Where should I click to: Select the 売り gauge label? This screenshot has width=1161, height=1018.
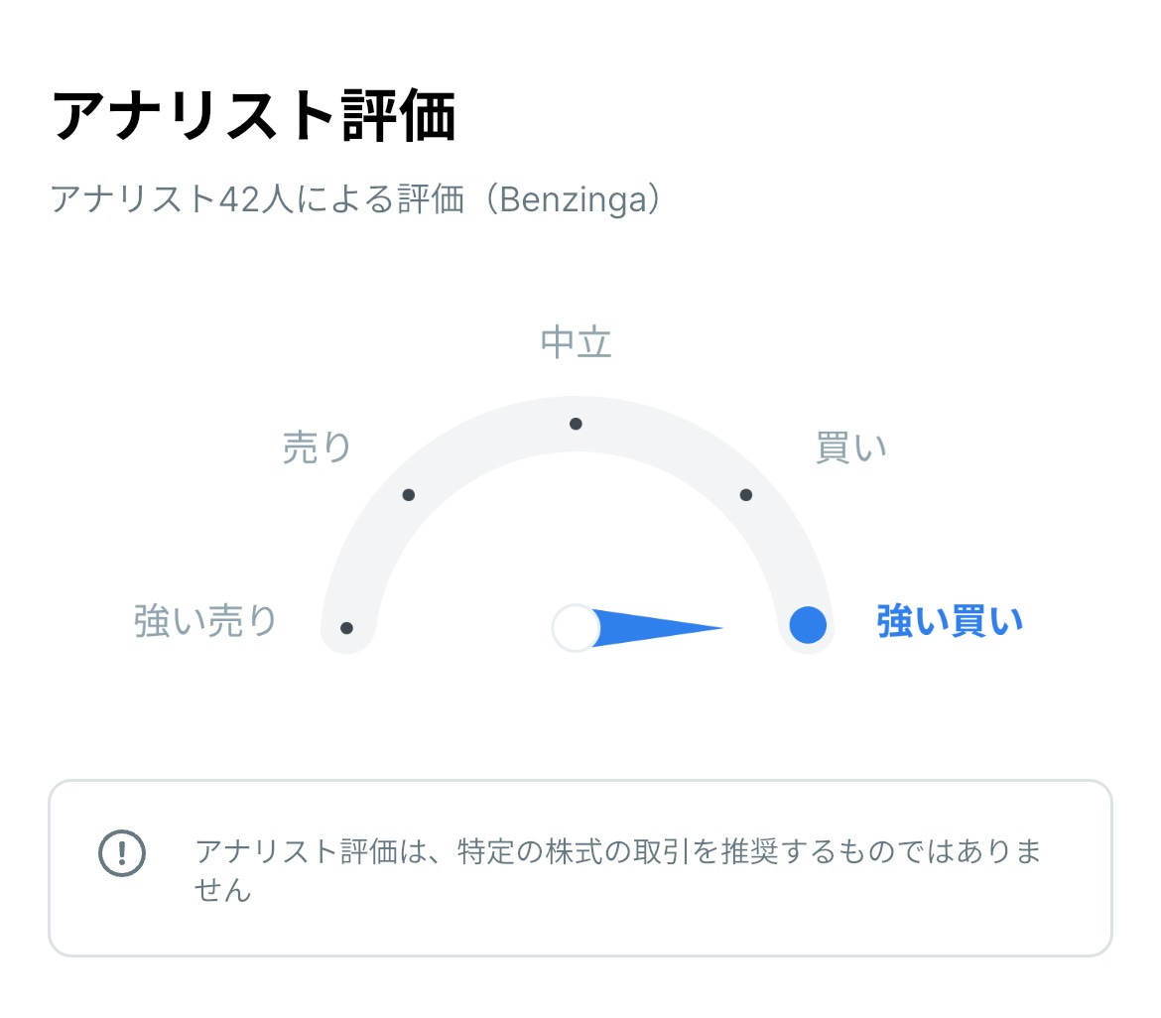(319, 446)
